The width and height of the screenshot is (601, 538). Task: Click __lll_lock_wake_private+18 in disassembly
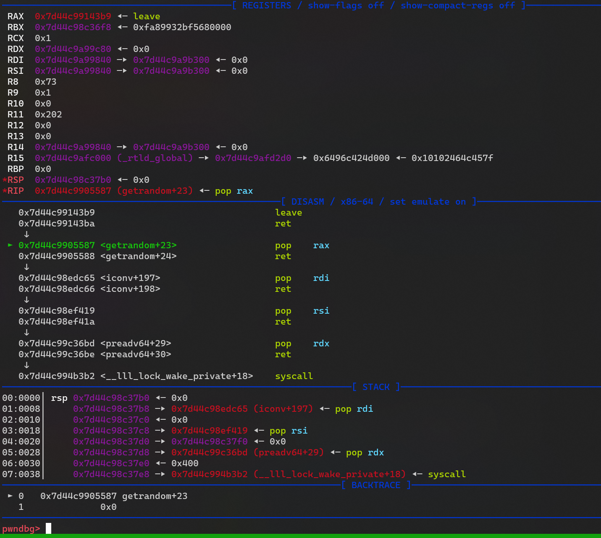[x=177, y=376]
